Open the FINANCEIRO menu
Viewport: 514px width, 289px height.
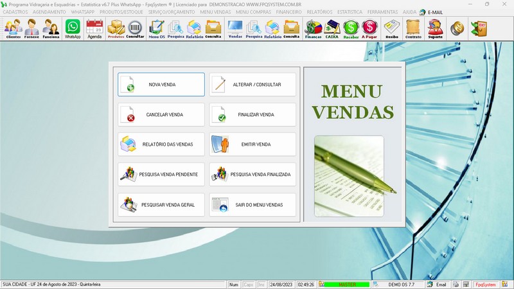coord(288,12)
